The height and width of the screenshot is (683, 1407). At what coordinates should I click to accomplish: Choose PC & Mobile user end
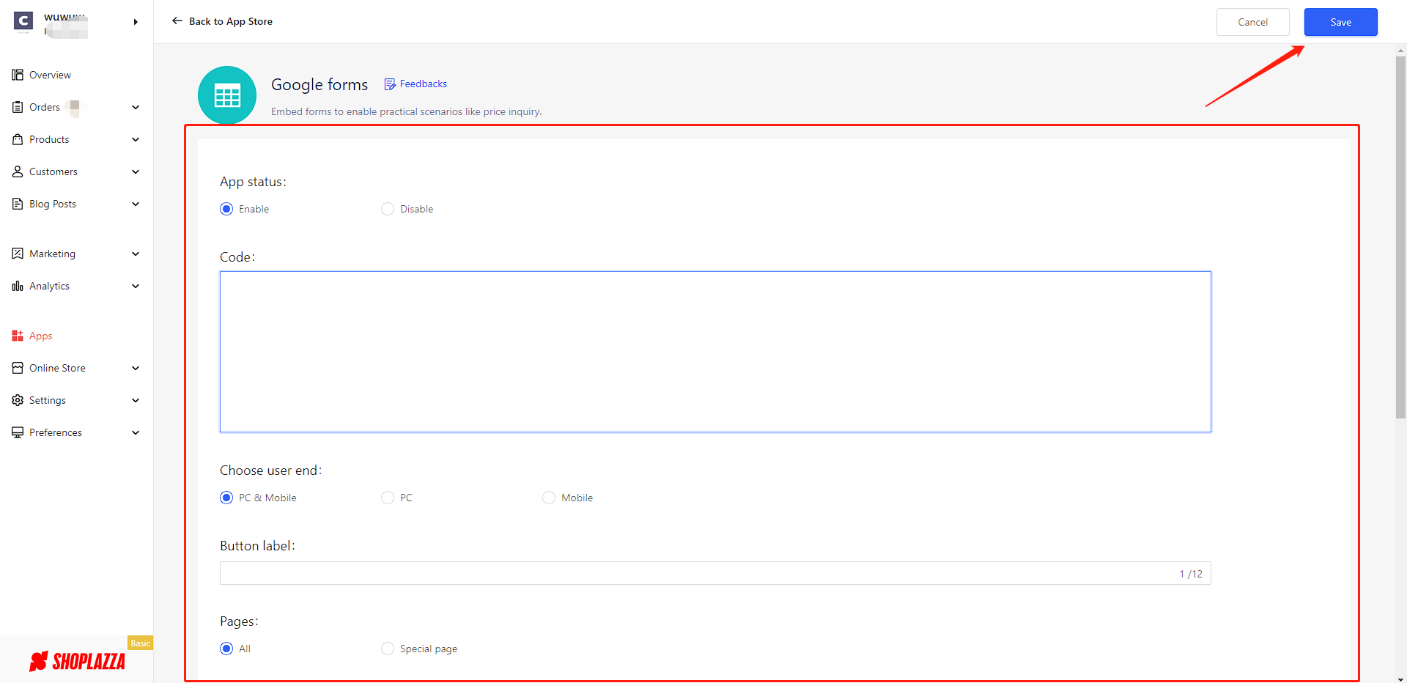point(226,498)
